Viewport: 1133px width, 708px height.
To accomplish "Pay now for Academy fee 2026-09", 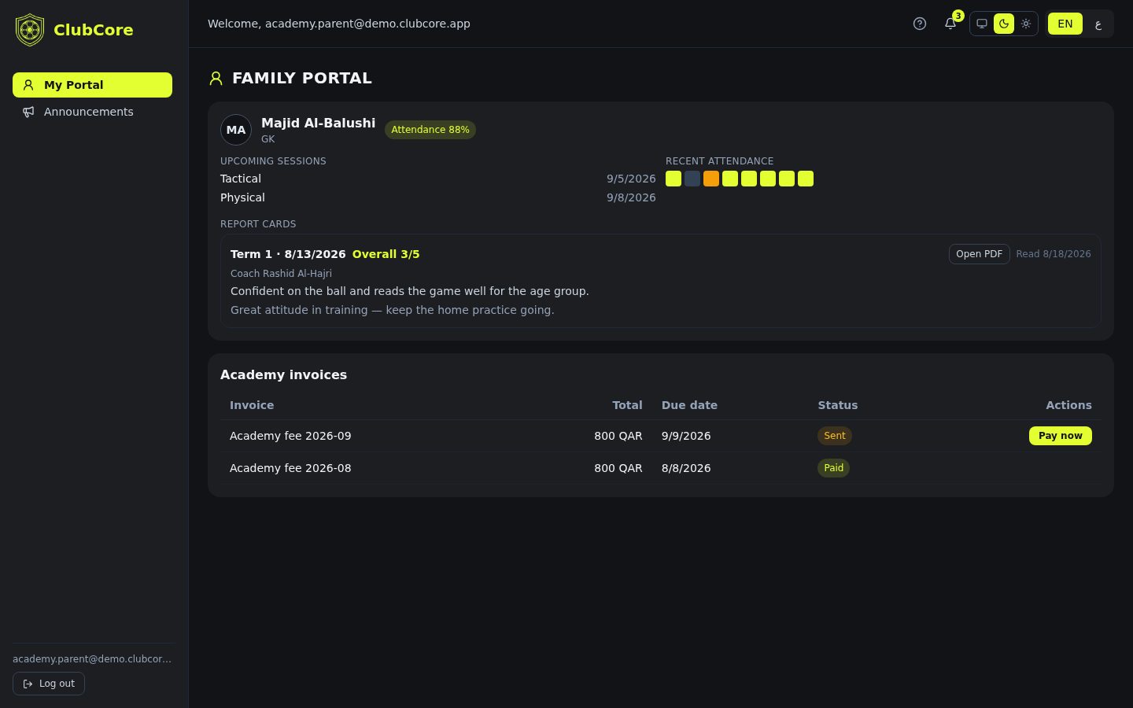I will (x=1061, y=436).
